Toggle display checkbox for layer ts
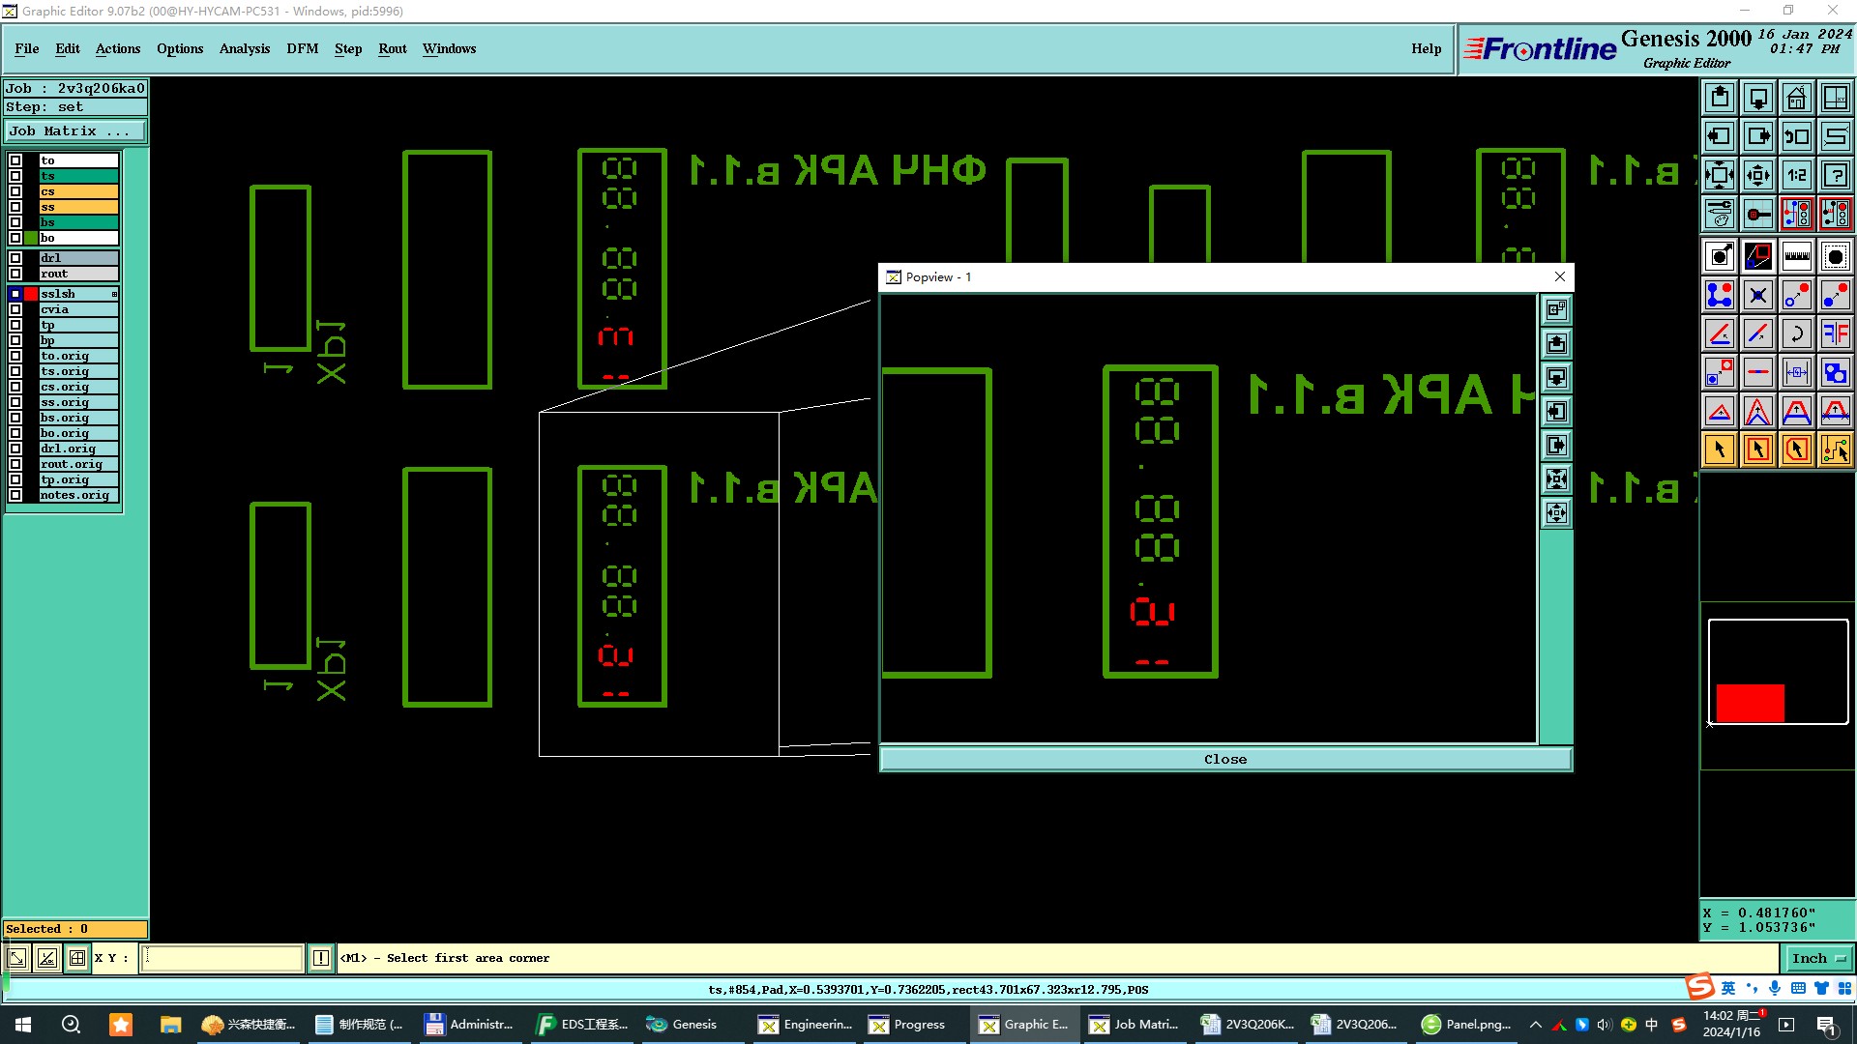The width and height of the screenshot is (1857, 1044). 15,176
